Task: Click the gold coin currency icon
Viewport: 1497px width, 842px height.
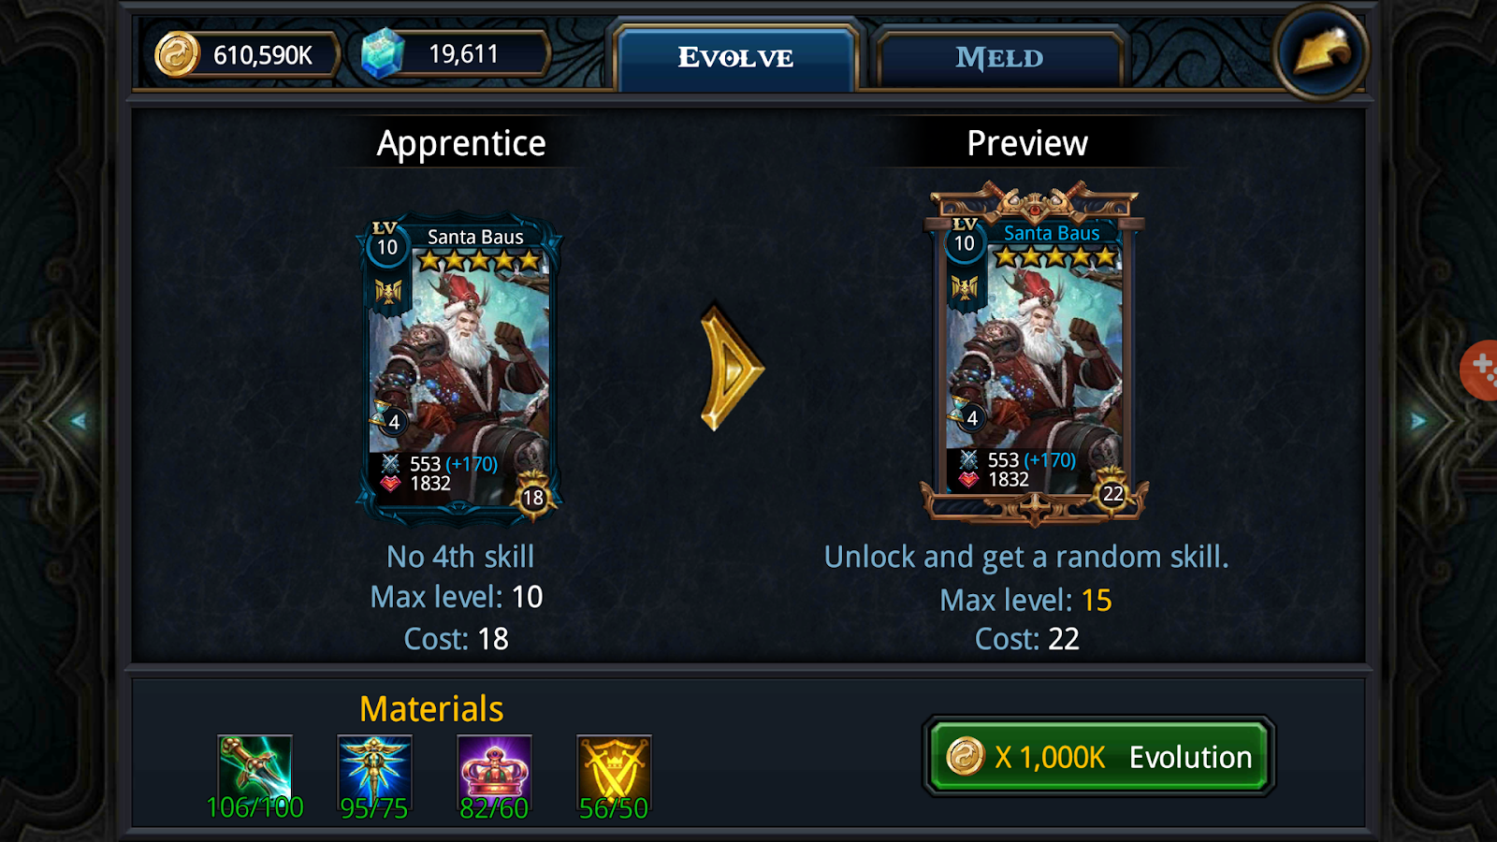Action: pyautogui.click(x=177, y=54)
